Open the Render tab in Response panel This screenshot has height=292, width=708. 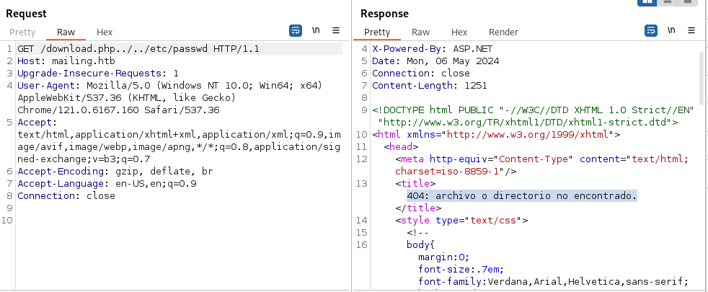pyautogui.click(x=503, y=32)
